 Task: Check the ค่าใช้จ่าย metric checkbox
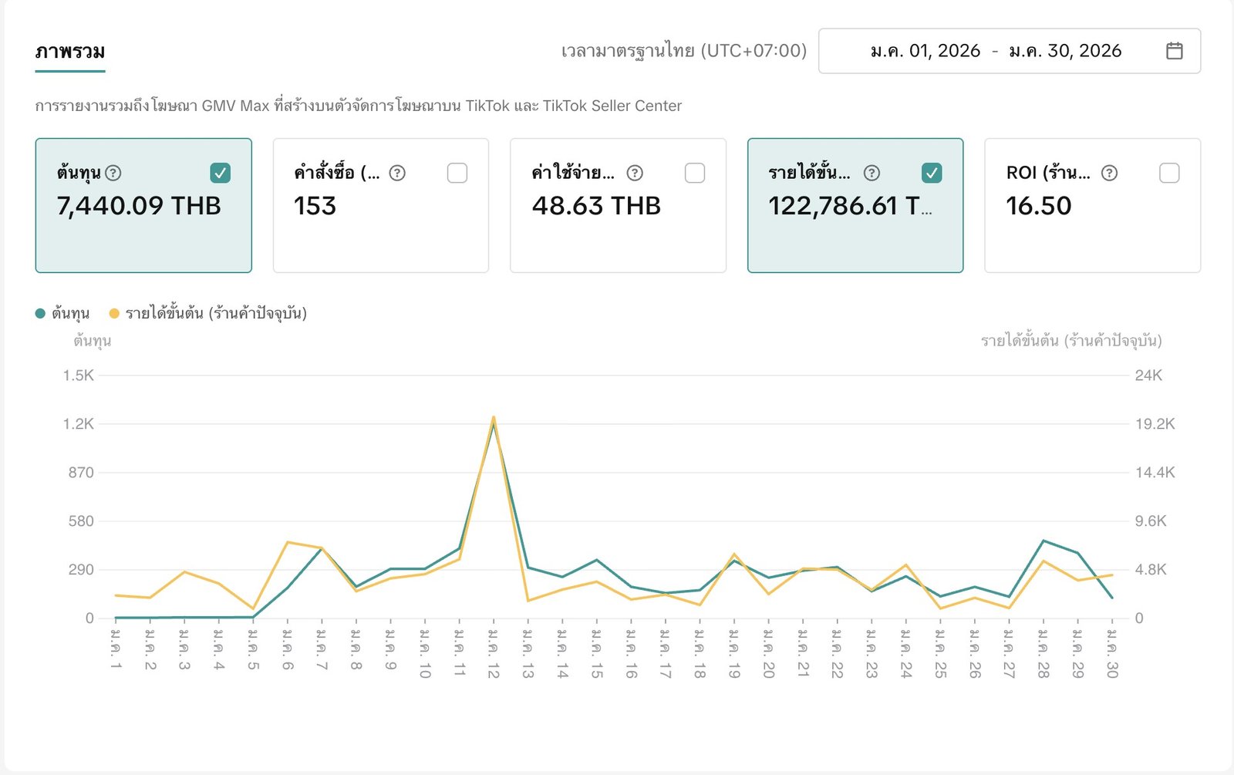click(695, 173)
